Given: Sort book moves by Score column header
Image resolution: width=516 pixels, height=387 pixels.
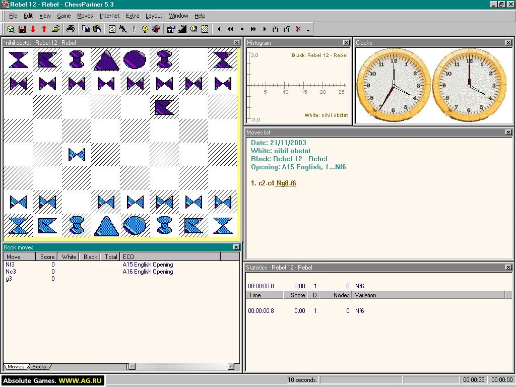Looking at the screenshot, I should tap(46, 256).
